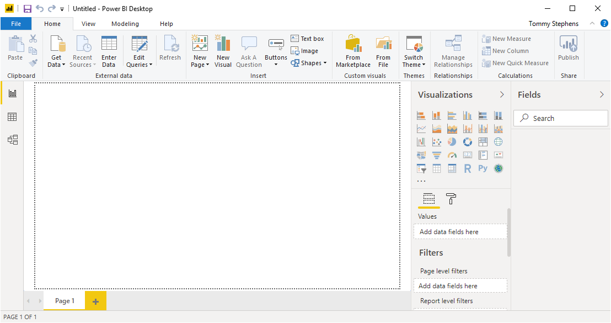Select the scatter chart visualization
611x323 pixels.
436,142
